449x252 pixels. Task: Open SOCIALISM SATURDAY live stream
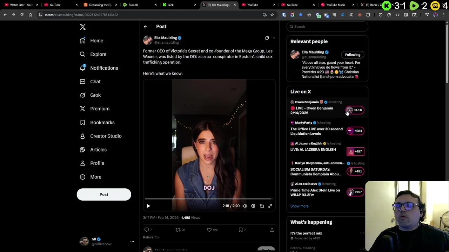[327, 169]
